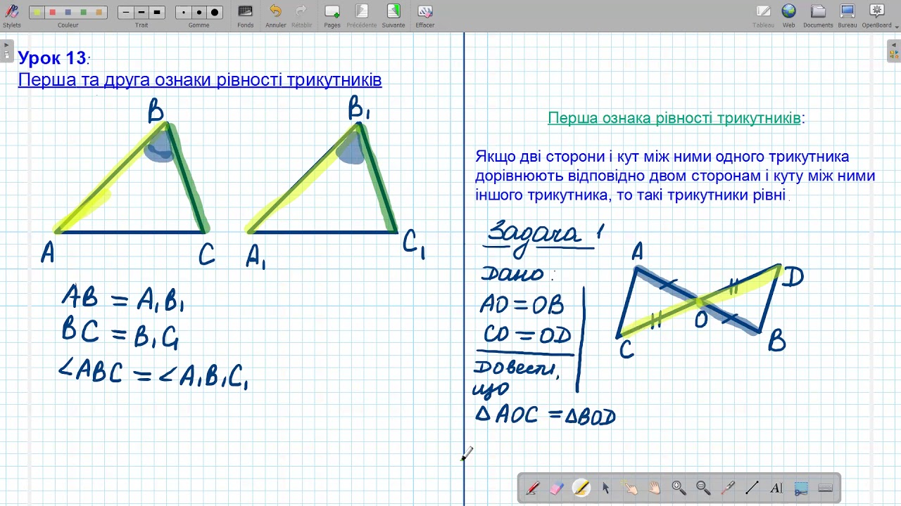901x506 pixels.
Task: Pick the red pen color
Action: [53, 13]
